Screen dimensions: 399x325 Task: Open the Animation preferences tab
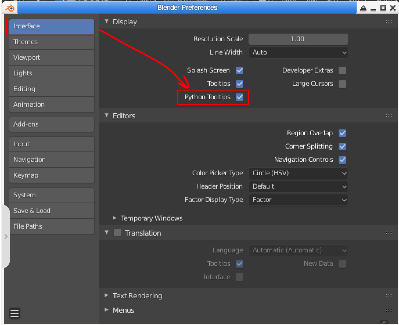pyautogui.click(x=52, y=104)
